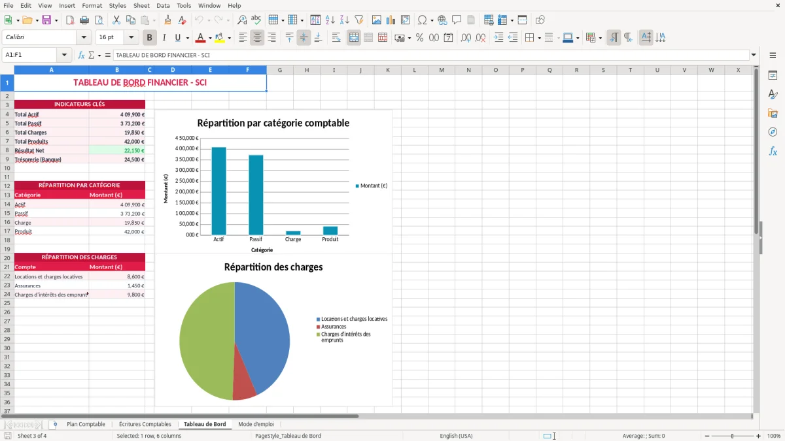Click yellow Background Color swatch
785x441 pixels.
click(220, 38)
